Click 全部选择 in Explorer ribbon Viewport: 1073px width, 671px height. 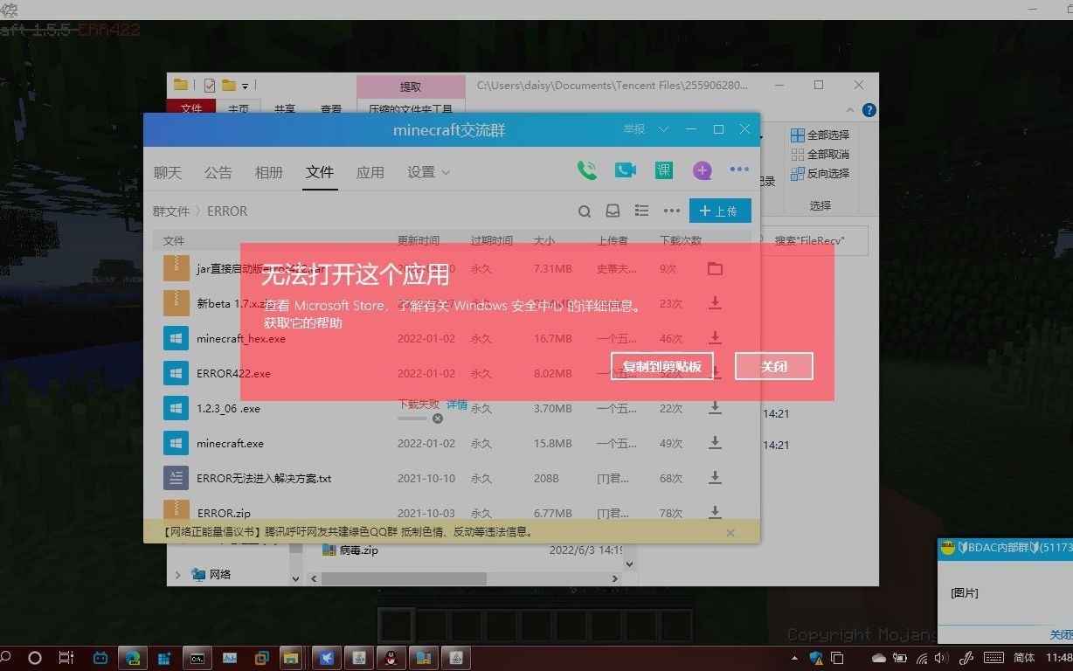click(x=820, y=135)
